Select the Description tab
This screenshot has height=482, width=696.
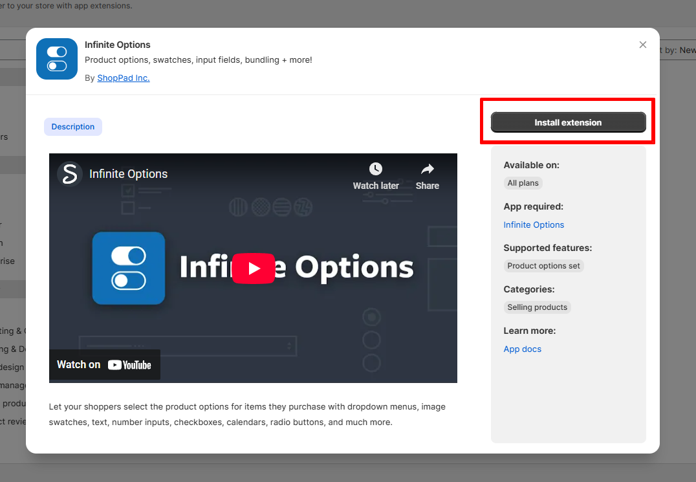[73, 127]
